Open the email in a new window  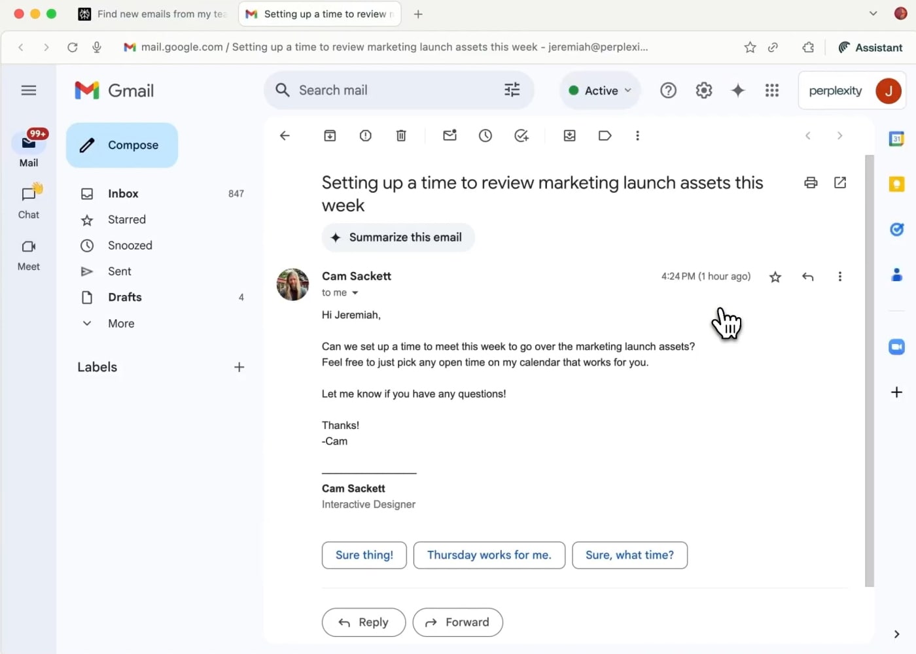[840, 183]
